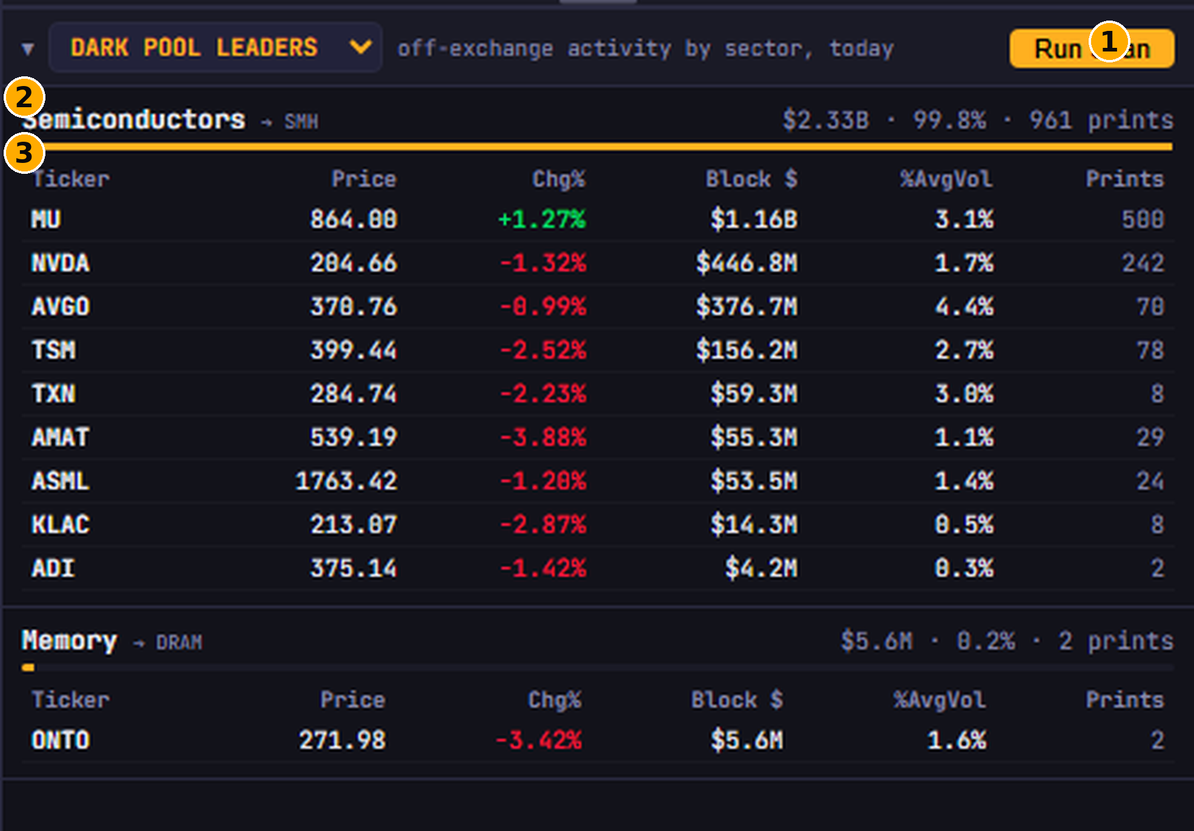
Task: Sort Memory table by %AvgVol header
Action: pyautogui.click(x=940, y=700)
